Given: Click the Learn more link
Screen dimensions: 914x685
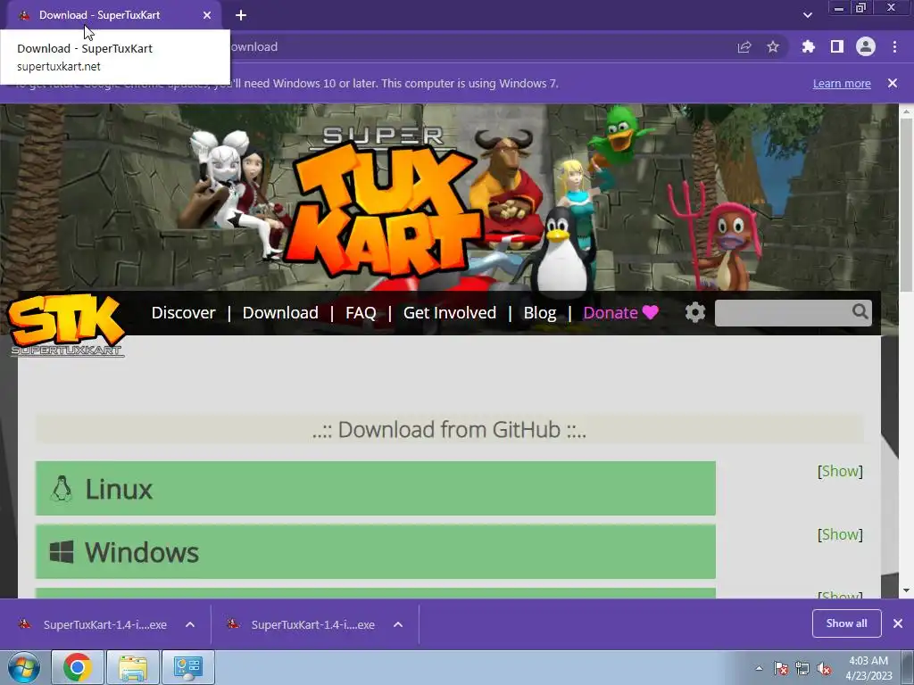Looking at the screenshot, I should click(x=842, y=83).
